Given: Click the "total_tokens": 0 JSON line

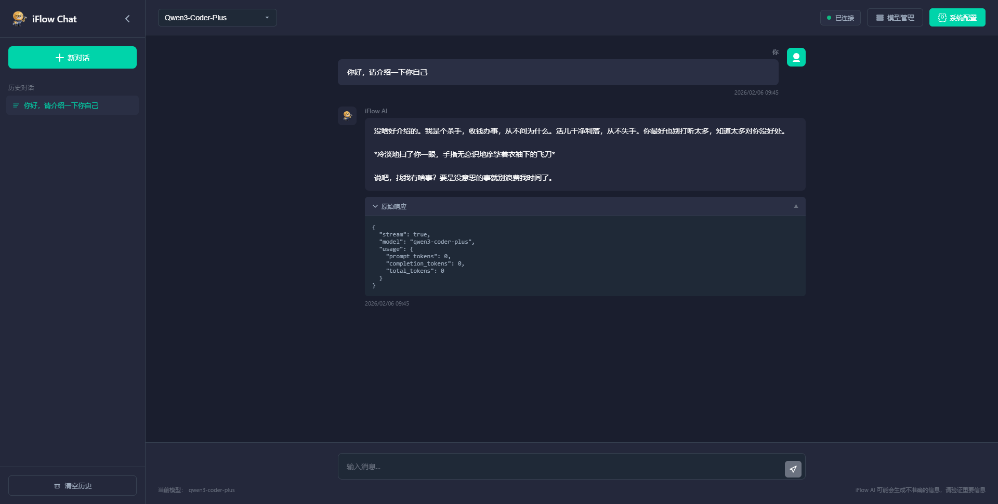Looking at the screenshot, I should click(x=415, y=271).
